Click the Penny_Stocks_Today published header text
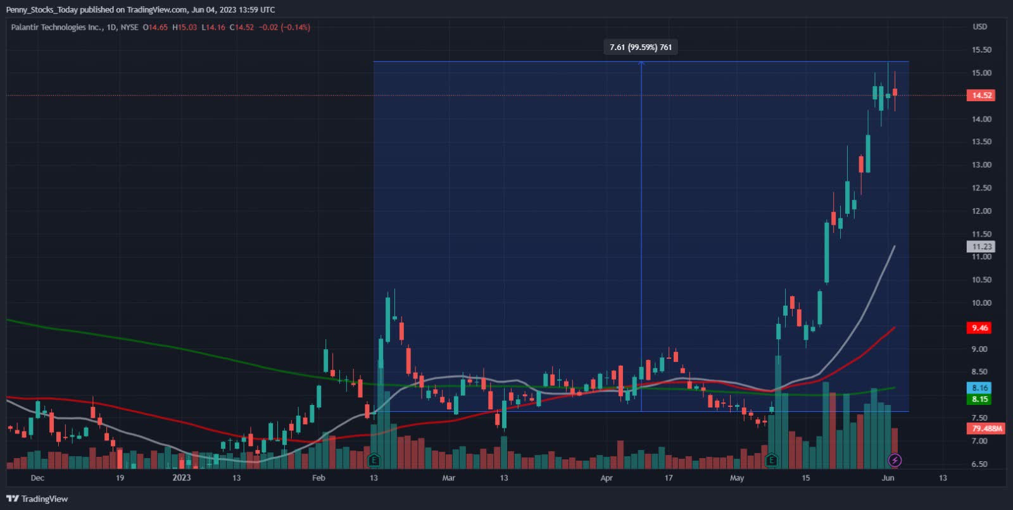The width and height of the screenshot is (1013, 510). pyautogui.click(x=141, y=9)
